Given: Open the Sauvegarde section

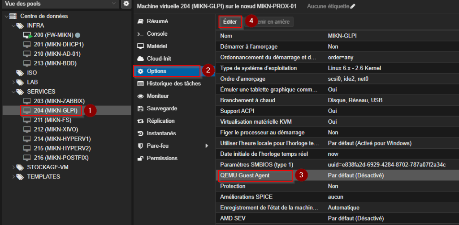Looking at the screenshot, I should [174, 108].
